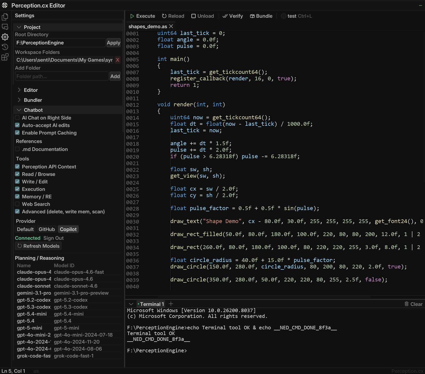The image size is (425, 374).
Task: Click the history sidebar icon
Action: click(5, 47)
